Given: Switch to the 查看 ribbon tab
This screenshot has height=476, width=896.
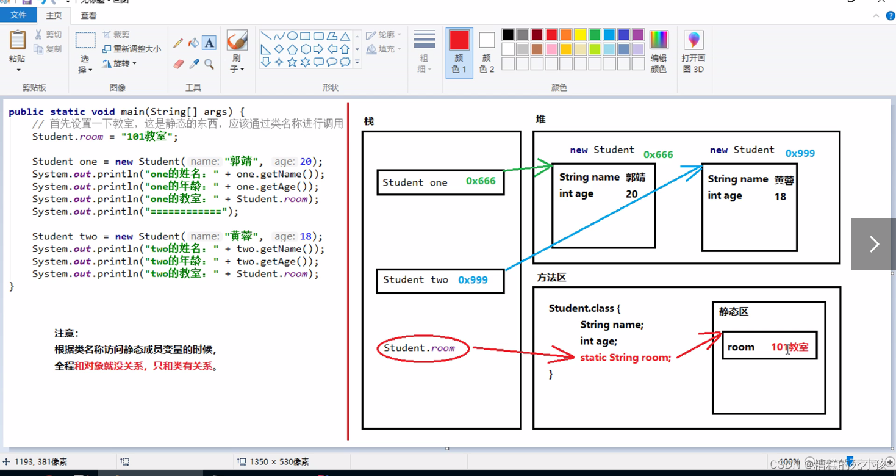Looking at the screenshot, I should 89,15.
